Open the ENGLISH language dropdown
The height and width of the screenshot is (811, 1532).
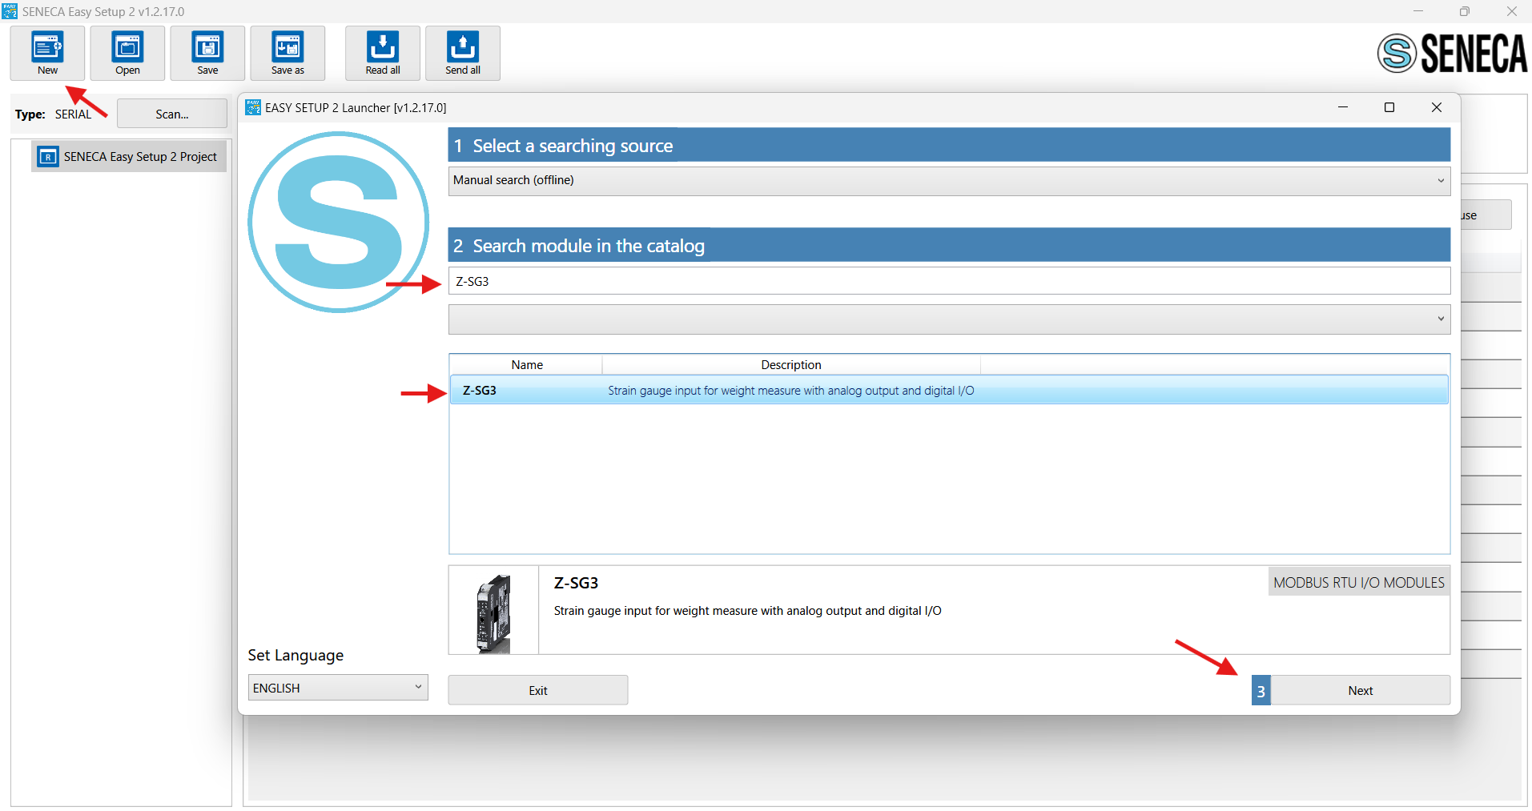point(338,688)
